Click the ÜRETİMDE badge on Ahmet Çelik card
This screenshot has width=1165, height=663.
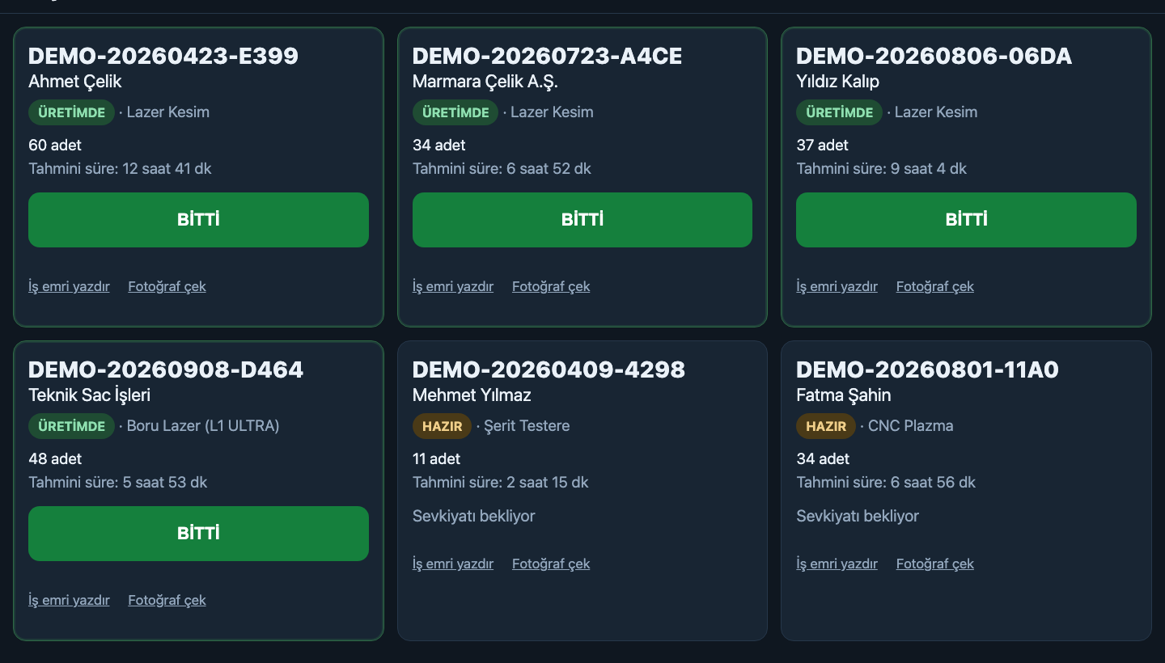pos(71,112)
